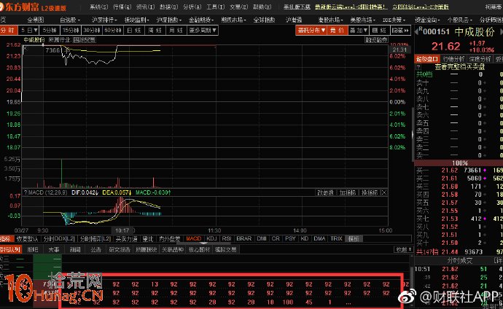Click the 恢复默认 button
Image resolution: width=503 pixels, height=309 pixels.
tap(27, 238)
